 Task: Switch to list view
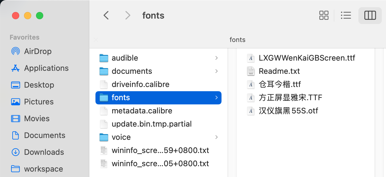pyautogui.click(x=346, y=15)
